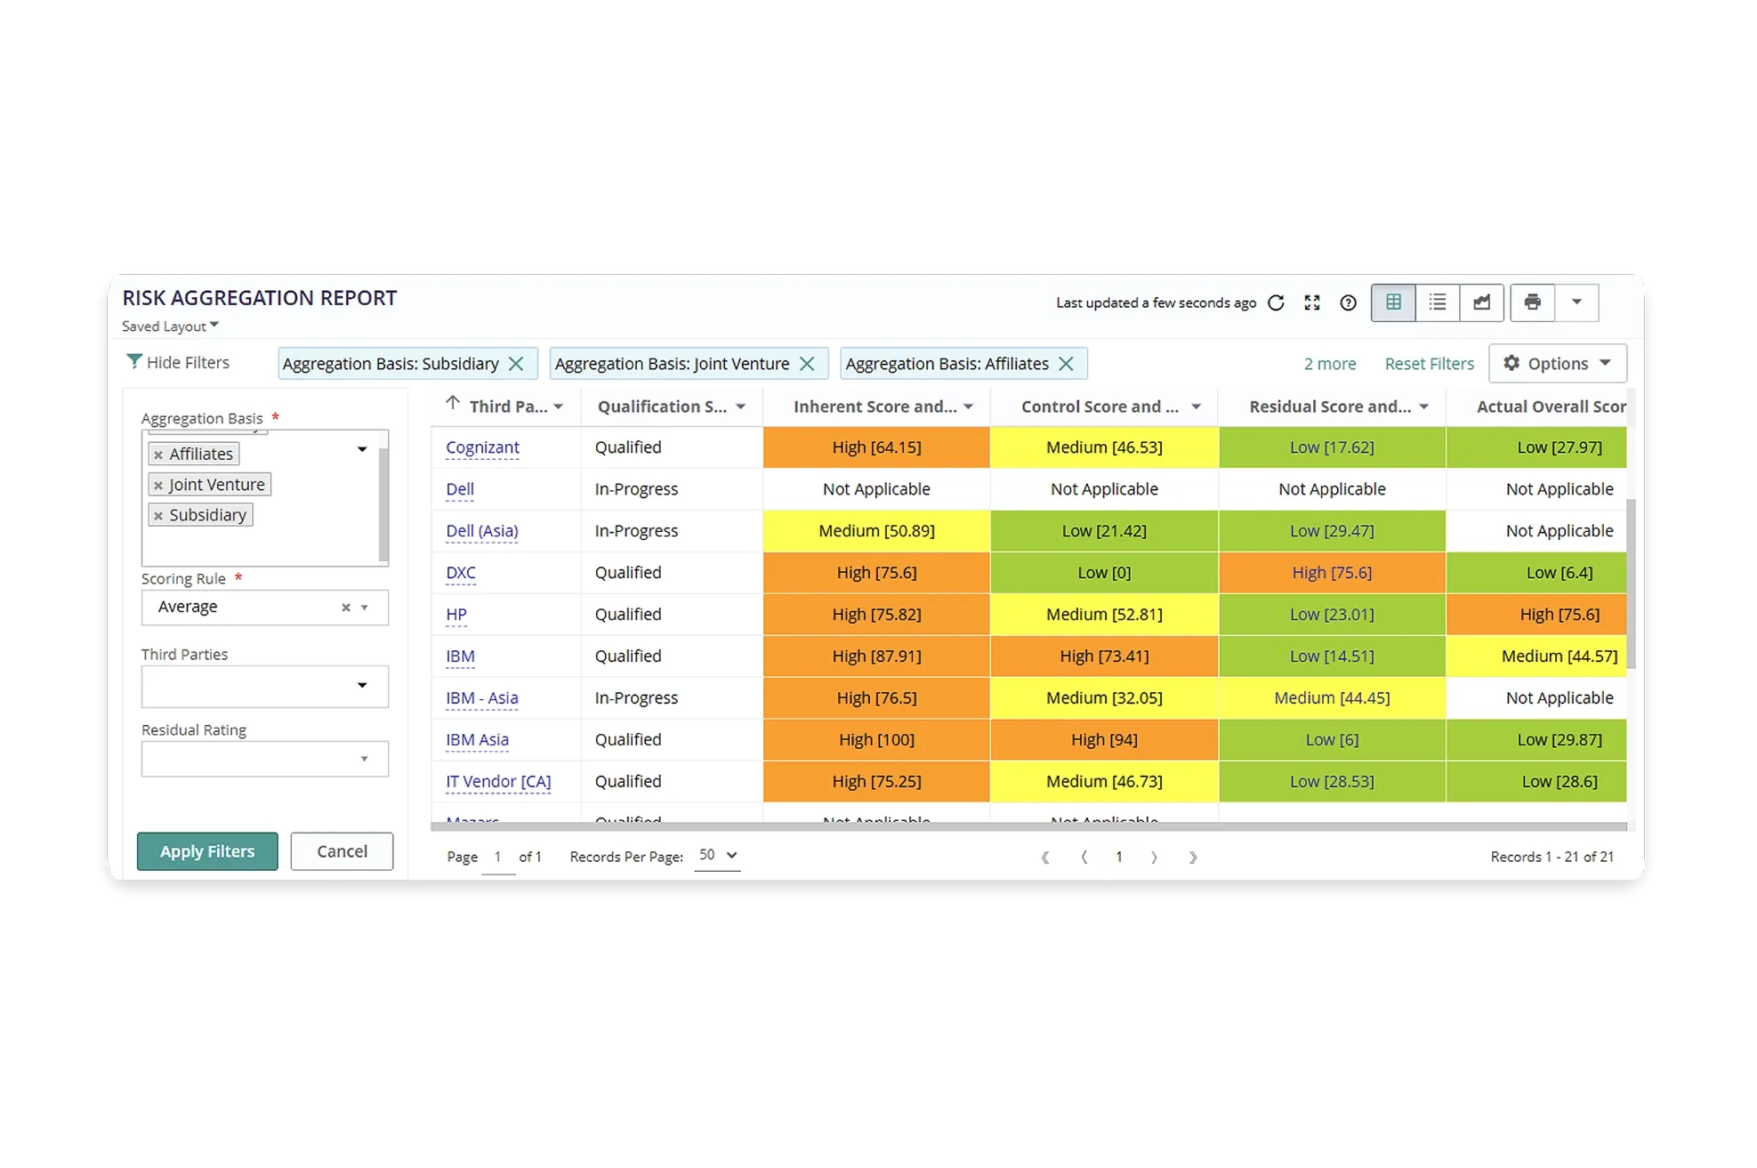Screen dimensions: 1757x1168
Task: Open the Dell third party link
Action: coord(460,489)
